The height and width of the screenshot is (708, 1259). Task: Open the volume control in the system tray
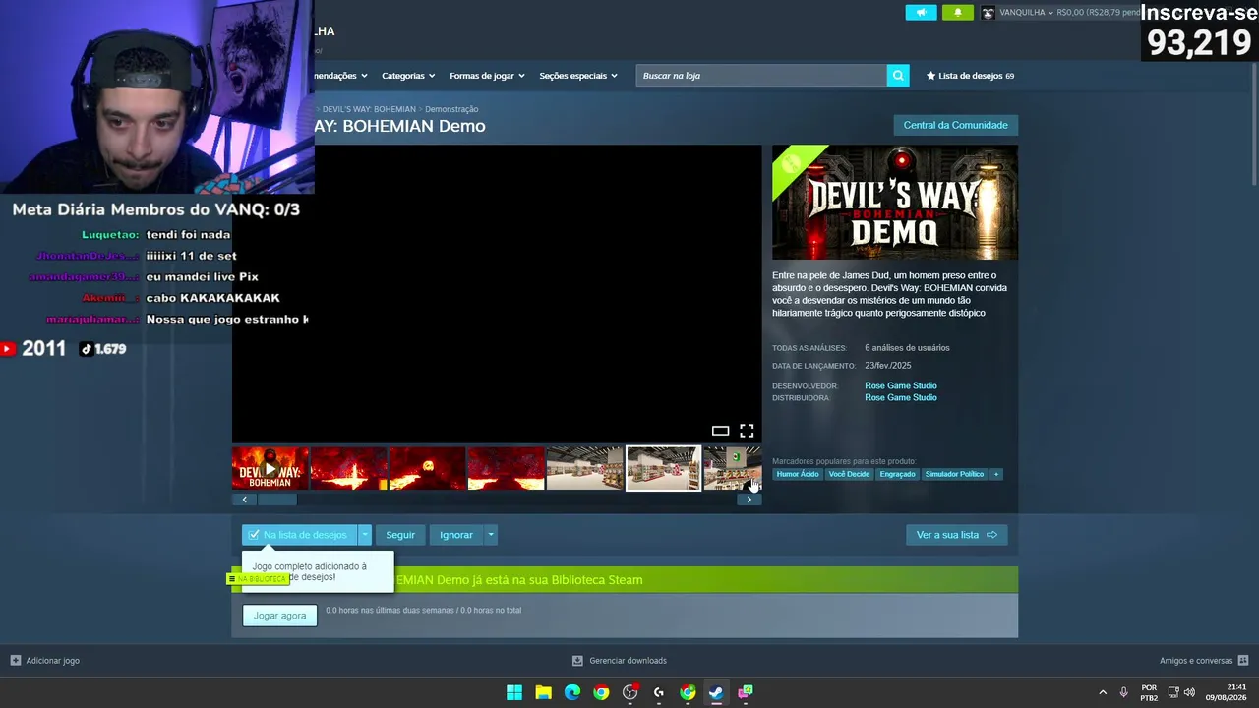pyautogui.click(x=1189, y=692)
